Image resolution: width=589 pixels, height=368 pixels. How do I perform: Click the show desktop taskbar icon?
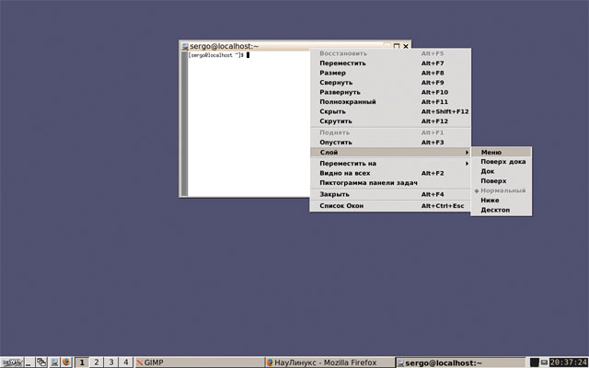tap(29, 362)
